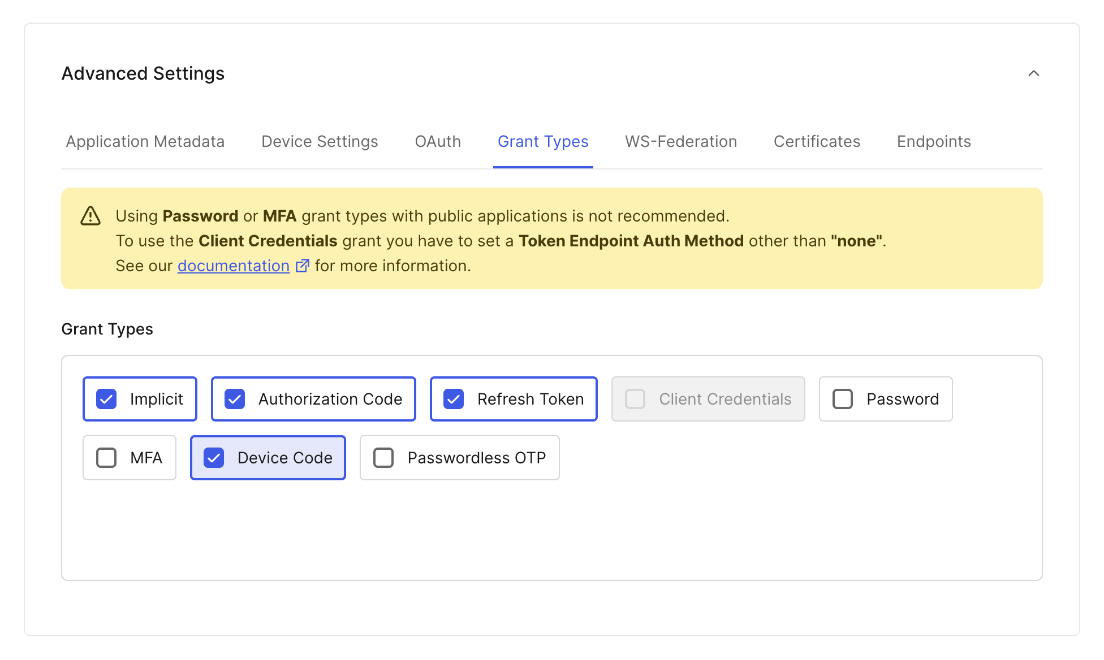The width and height of the screenshot is (1104, 660).
Task: Click the Grant Types section heading
Action: click(x=107, y=328)
